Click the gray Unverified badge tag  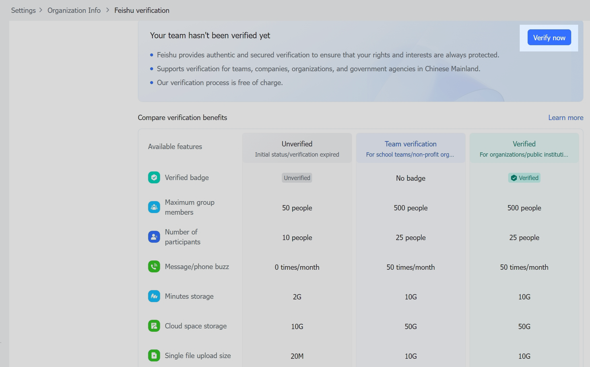click(x=297, y=178)
